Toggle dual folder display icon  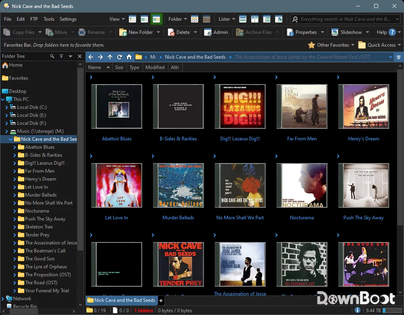pos(207,19)
